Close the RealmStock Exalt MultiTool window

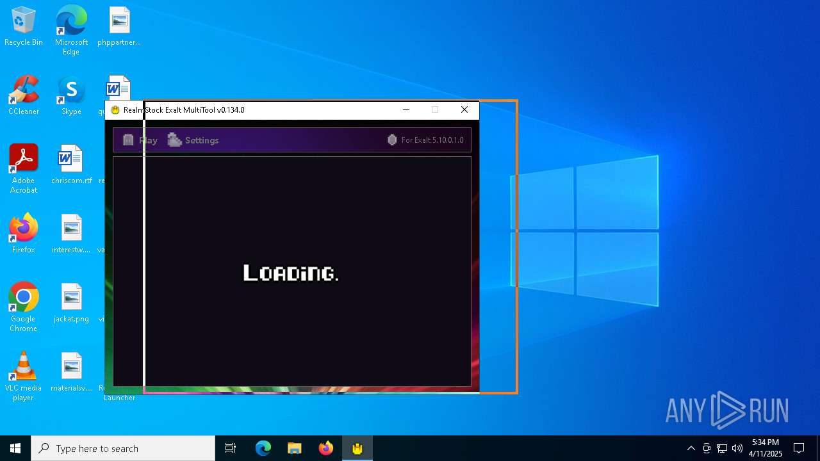click(464, 109)
